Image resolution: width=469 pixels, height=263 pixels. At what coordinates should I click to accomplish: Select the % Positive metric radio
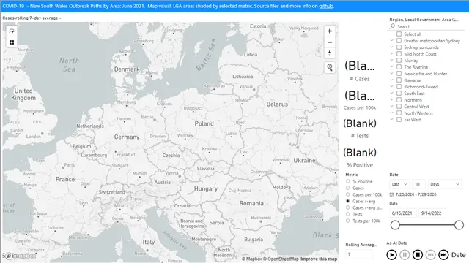(x=347, y=181)
